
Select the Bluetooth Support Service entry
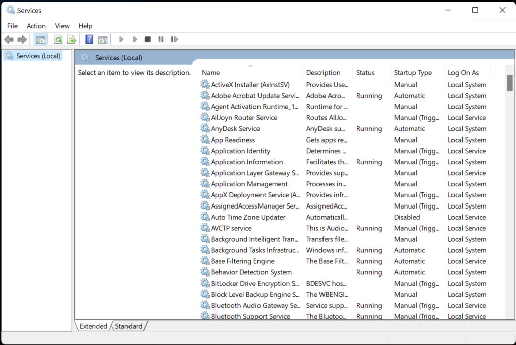pos(249,316)
